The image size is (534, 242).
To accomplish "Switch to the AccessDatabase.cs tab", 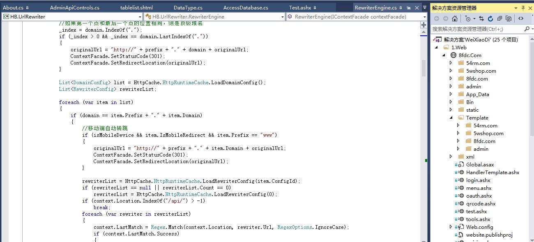I will tap(246, 7).
